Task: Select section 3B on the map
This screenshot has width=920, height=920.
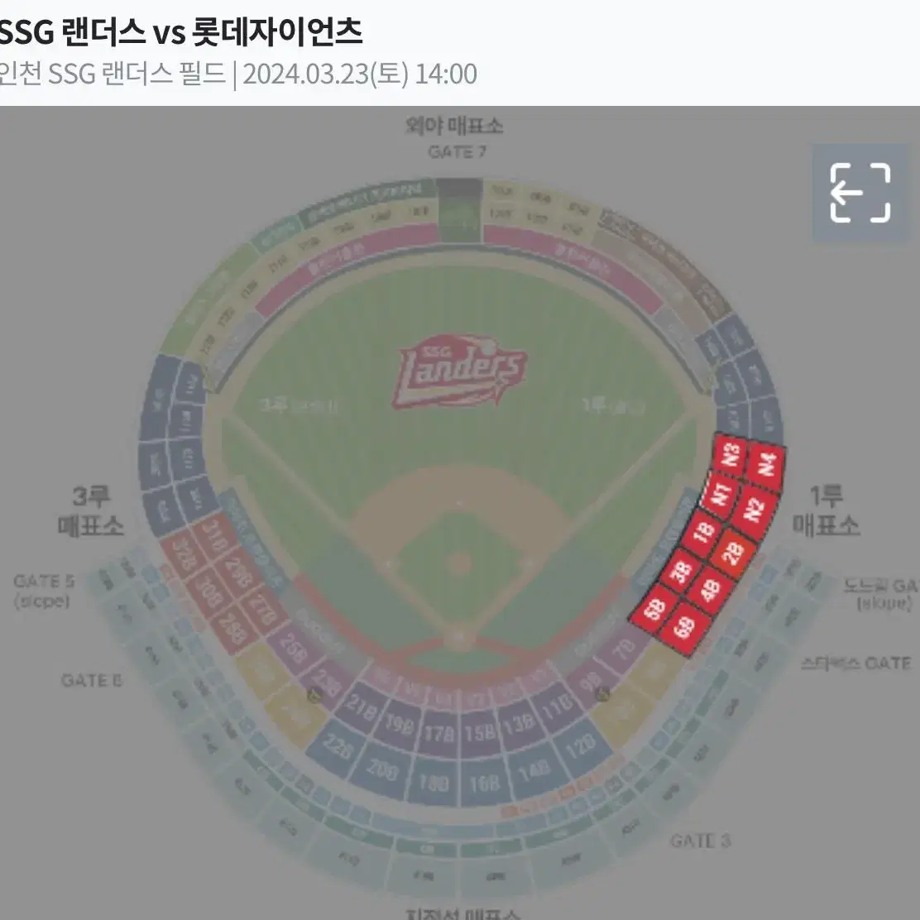Action: 681,571
